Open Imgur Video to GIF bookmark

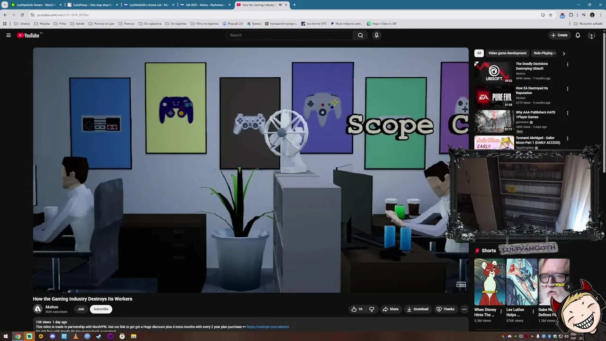pos(382,23)
